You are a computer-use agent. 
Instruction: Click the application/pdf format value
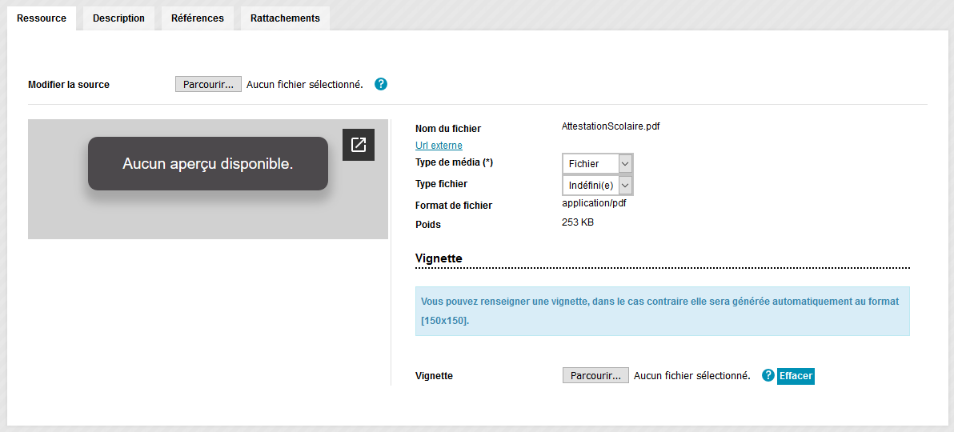594,203
